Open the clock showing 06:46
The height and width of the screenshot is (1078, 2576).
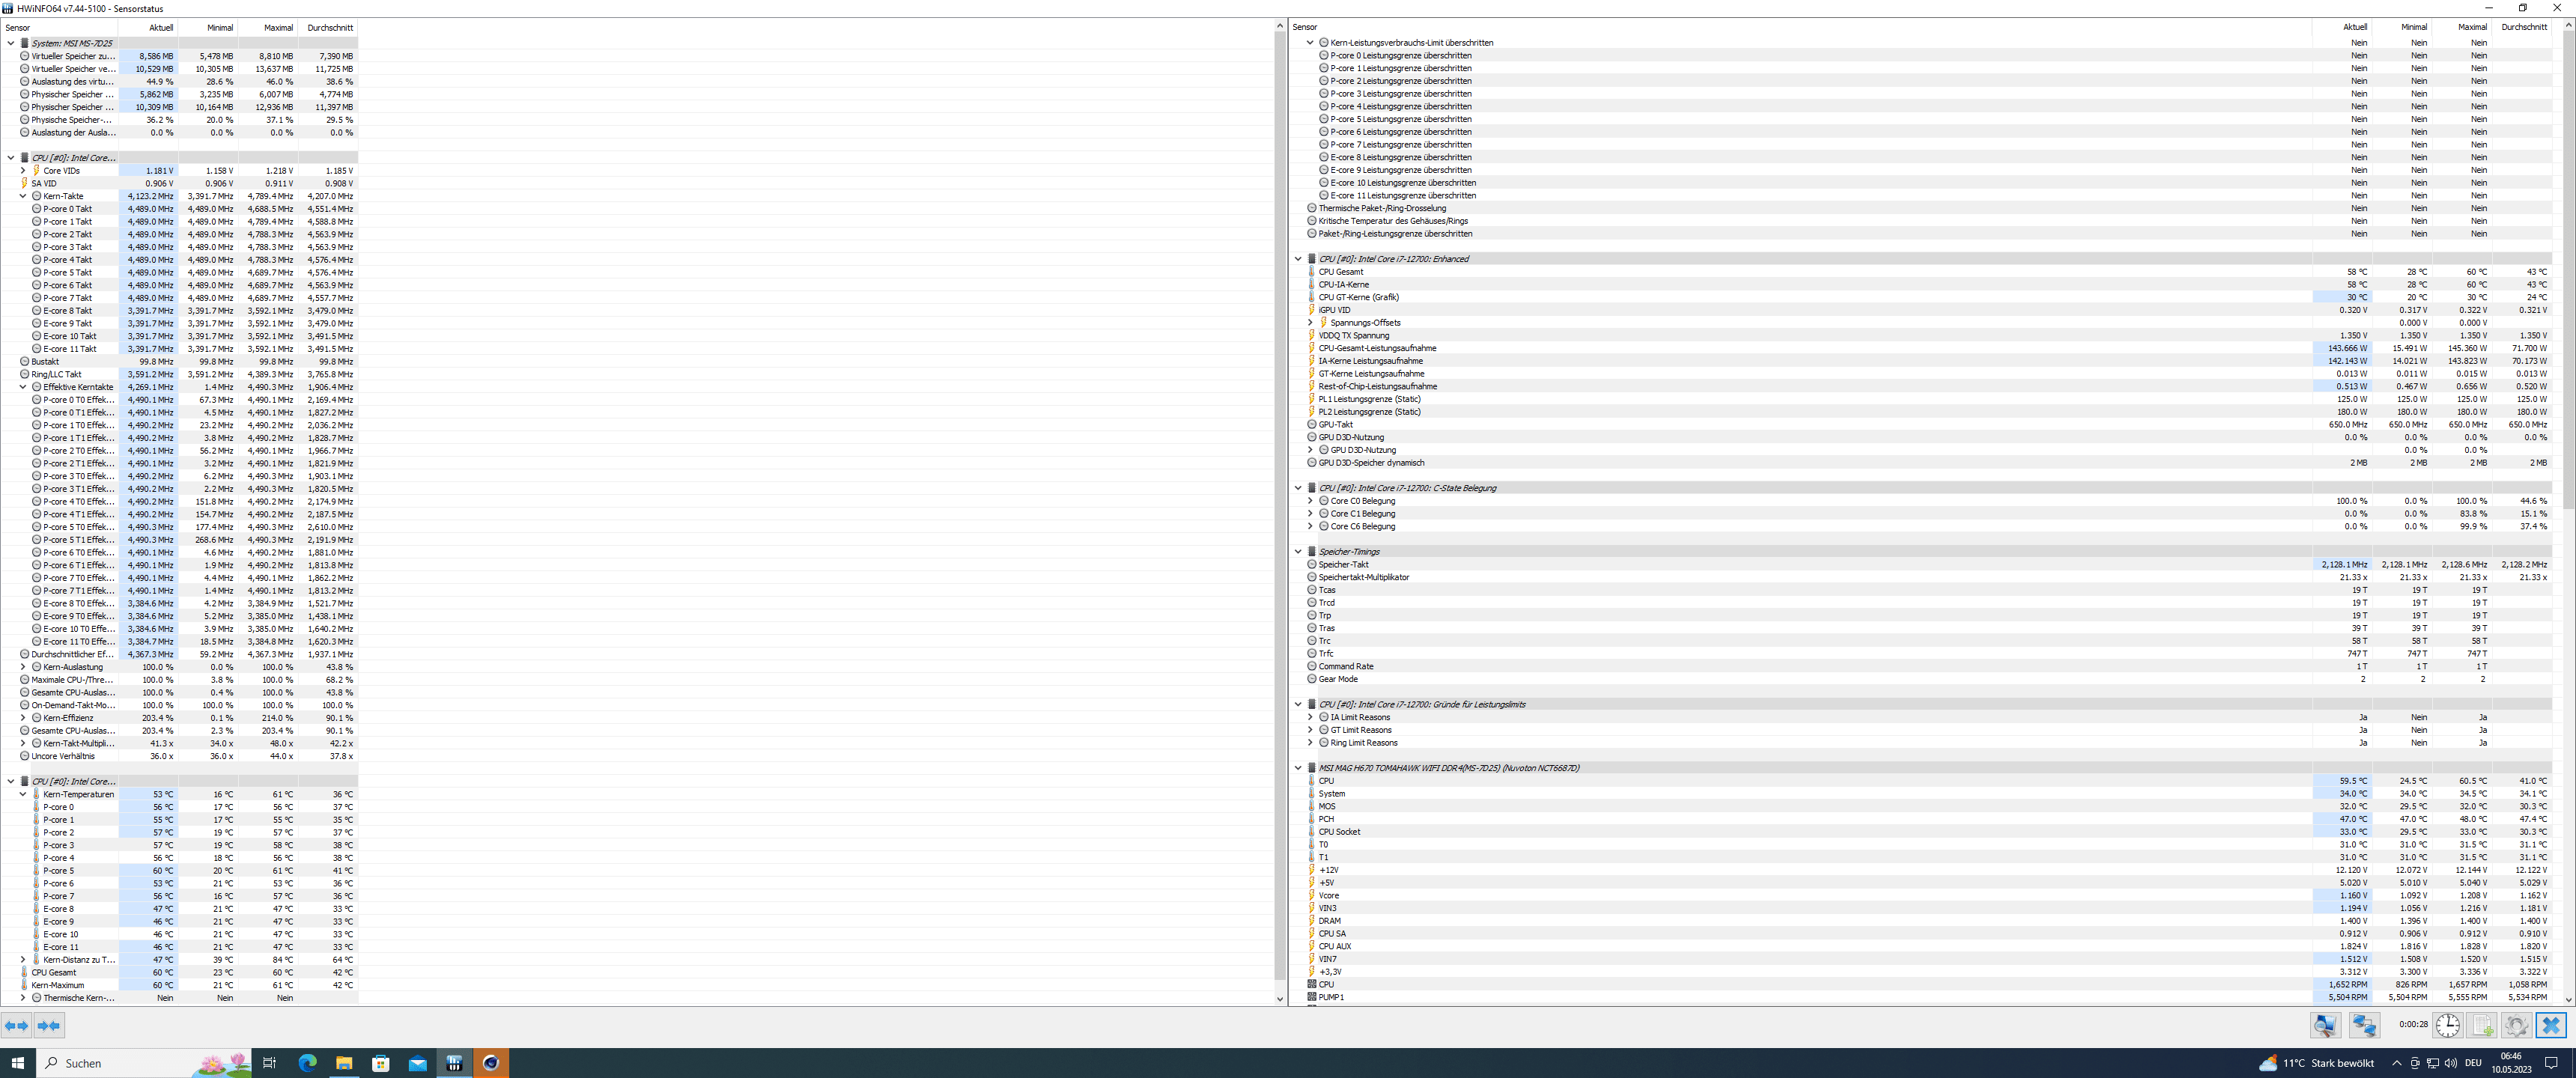tap(2511, 1063)
